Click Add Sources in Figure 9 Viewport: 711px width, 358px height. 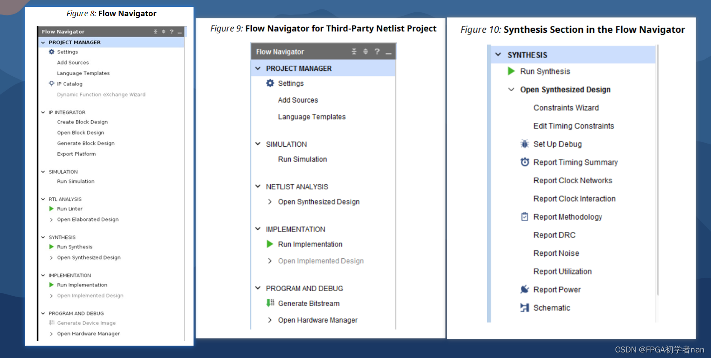click(x=298, y=100)
